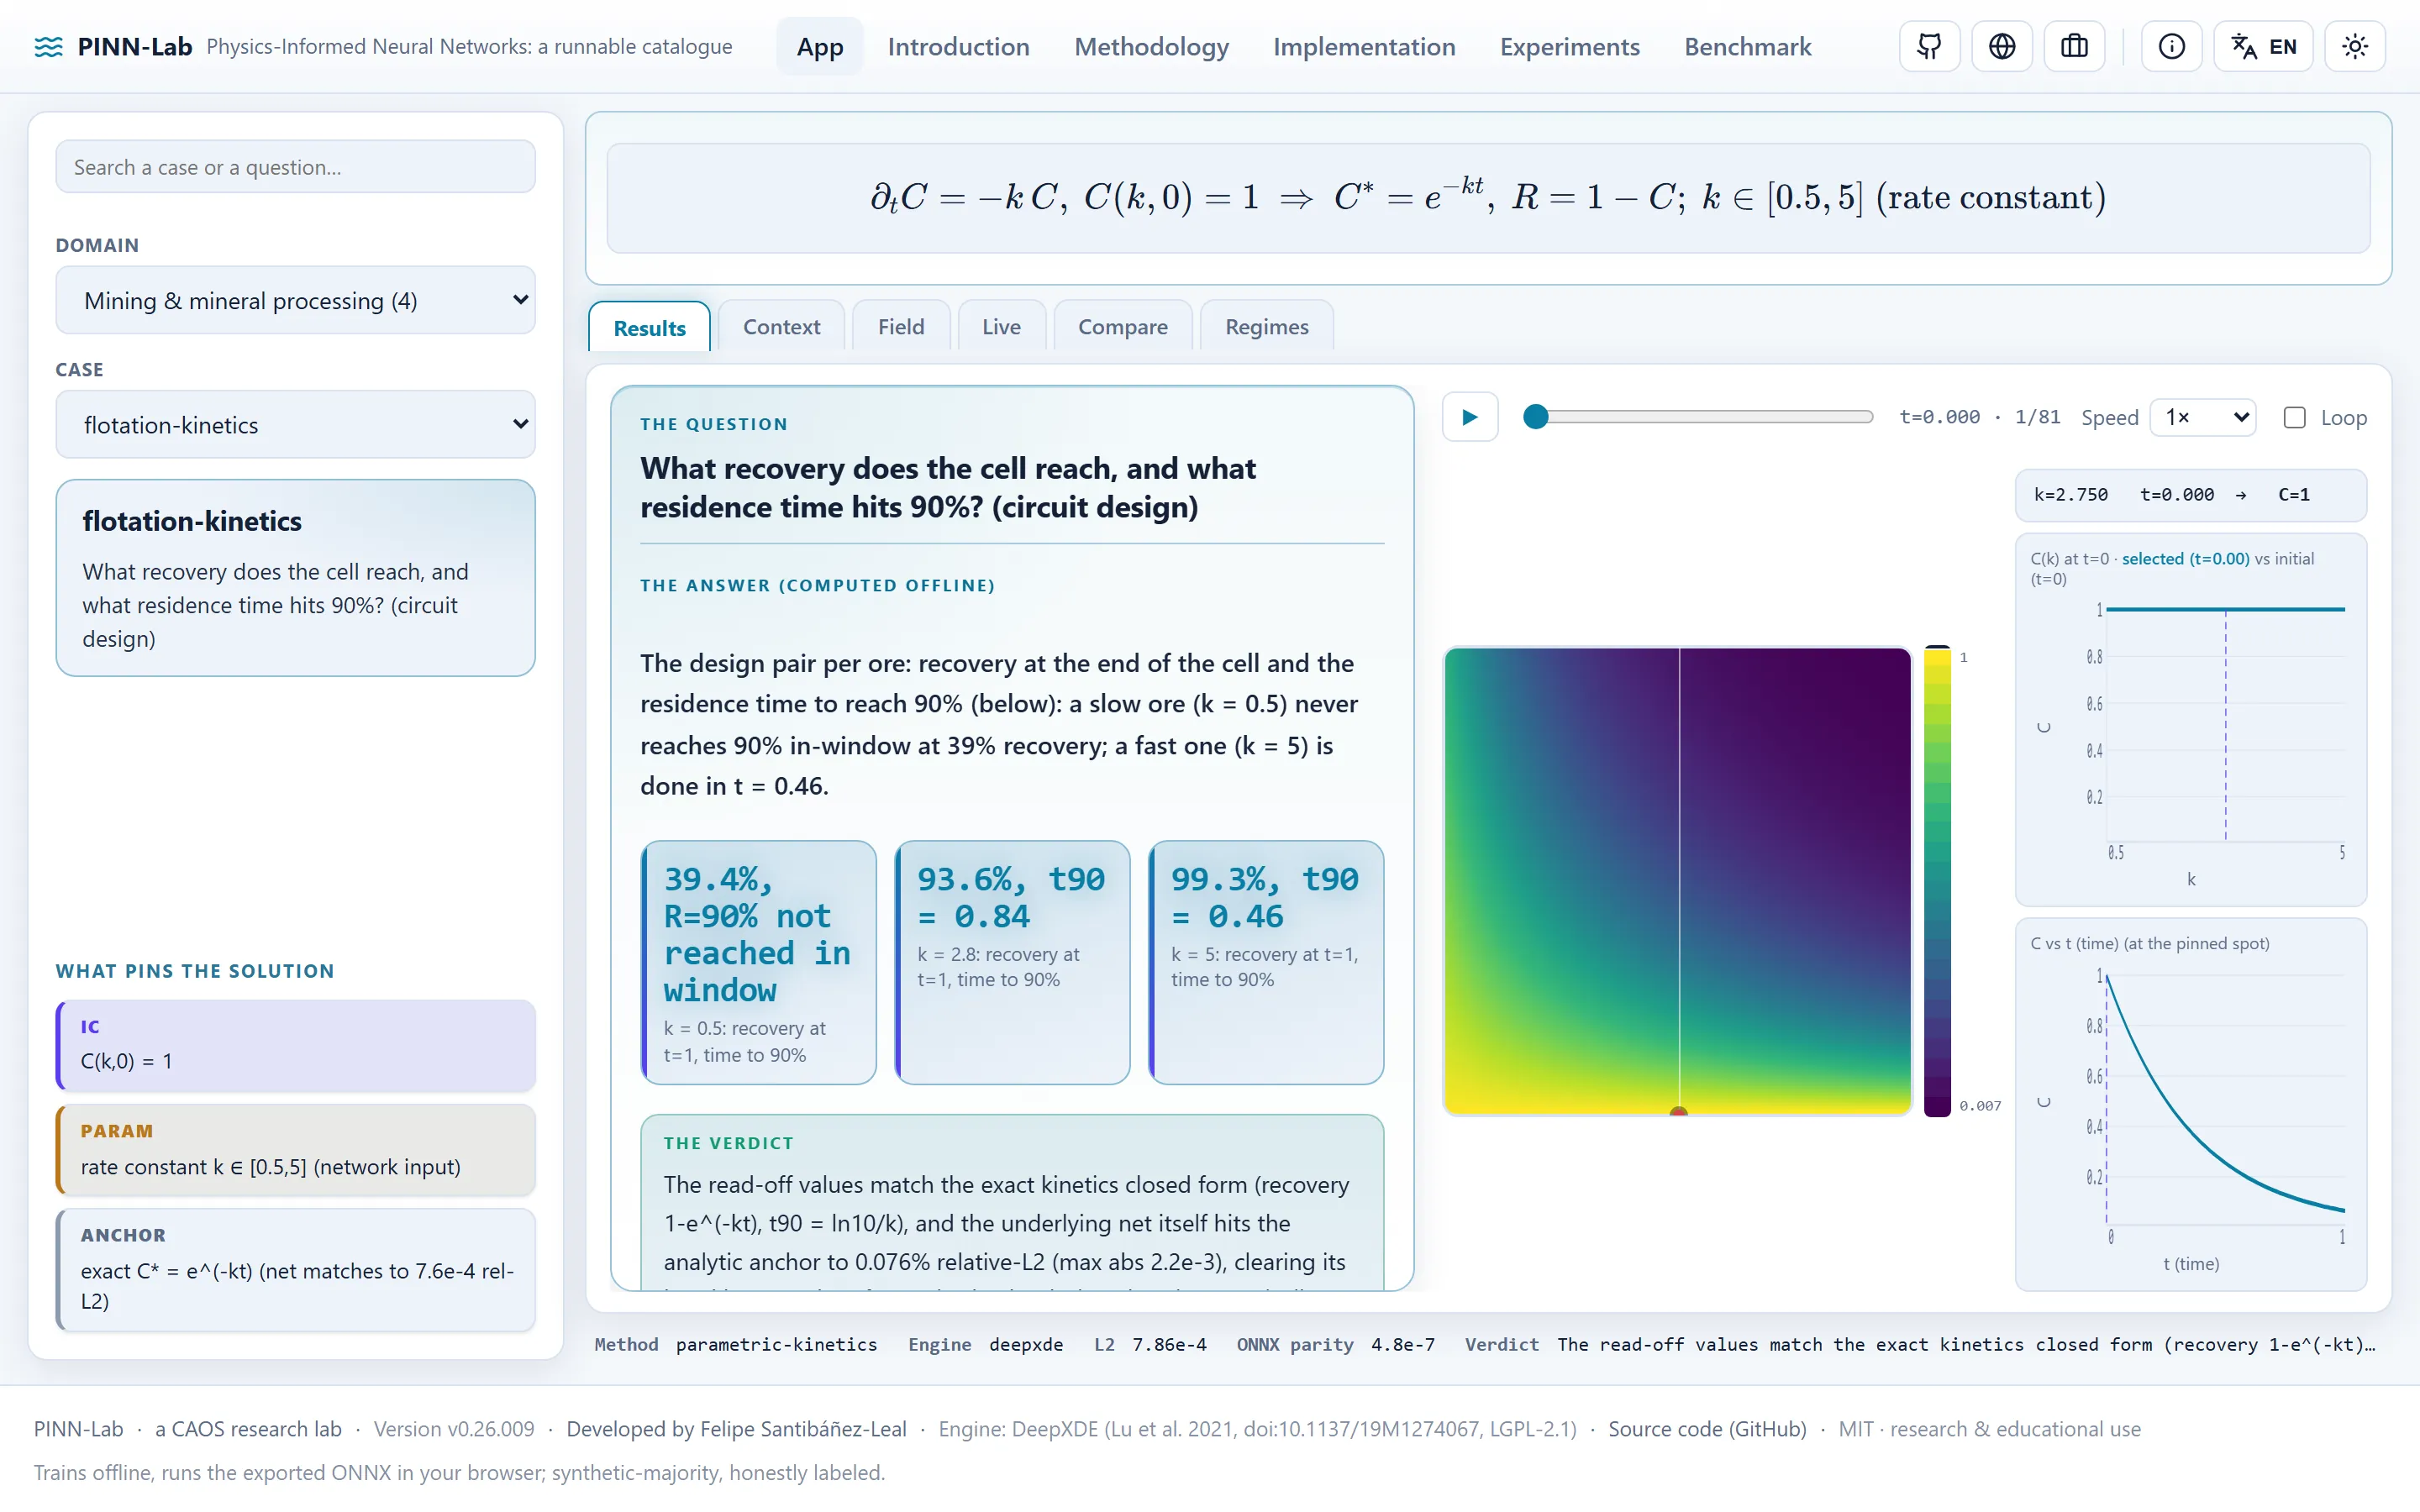The height and width of the screenshot is (1512, 2420).
Task: Click 'a CAOS research lab' footer text
Action: [248, 1429]
